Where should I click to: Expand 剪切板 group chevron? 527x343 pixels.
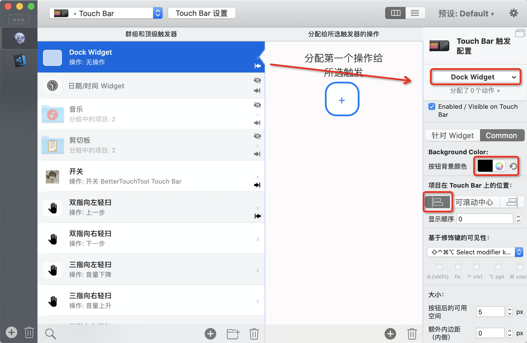(257, 146)
